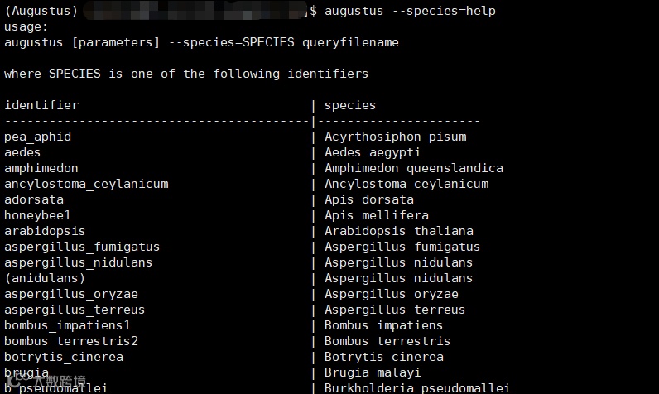Click the 'adorsata' identifier
Screen dimensions: 659x394
coord(34,199)
